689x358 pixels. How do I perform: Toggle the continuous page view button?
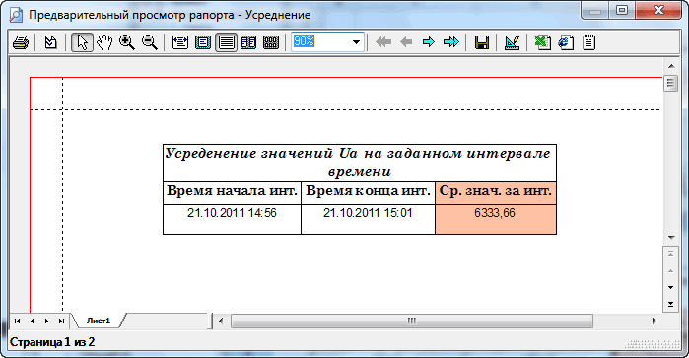[226, 42]
